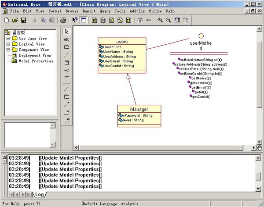Open the Browse menu
Image resolution: width=264 pixels, height=207 pixels.
point(72,11)
